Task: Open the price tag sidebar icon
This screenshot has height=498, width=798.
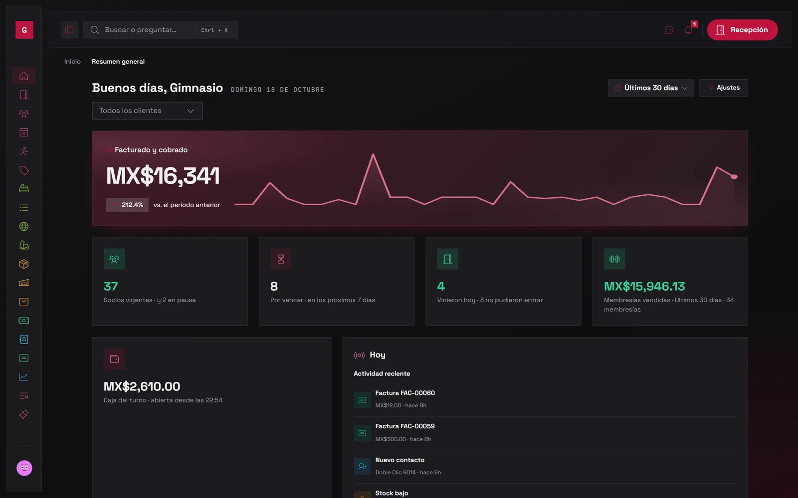Action: click(23, 170)
